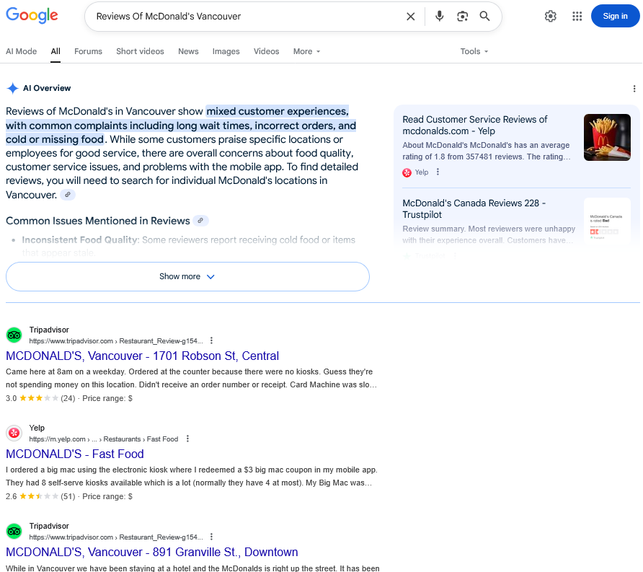Click 'Inconsistent Food Quality' bullet text
The height and width of the screenshot is (572, 643).
point(80,239)
